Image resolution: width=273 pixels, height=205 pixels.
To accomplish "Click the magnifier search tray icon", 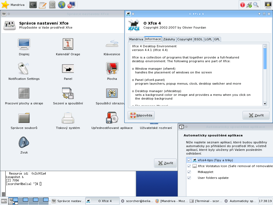I will 256,5.
